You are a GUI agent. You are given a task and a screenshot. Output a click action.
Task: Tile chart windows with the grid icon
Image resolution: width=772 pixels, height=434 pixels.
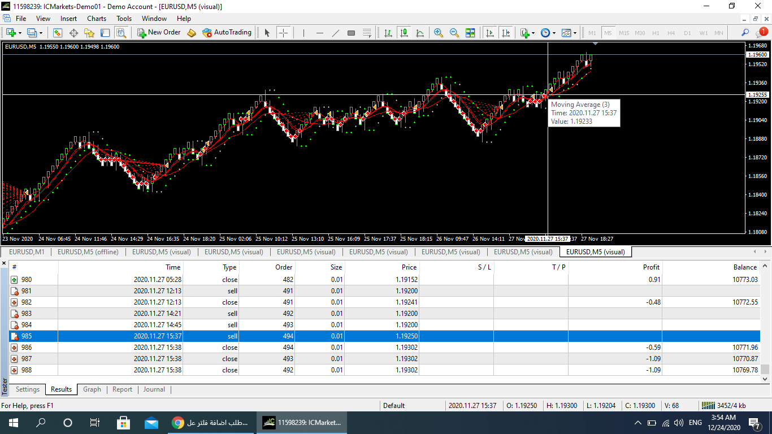pos(470,33)
